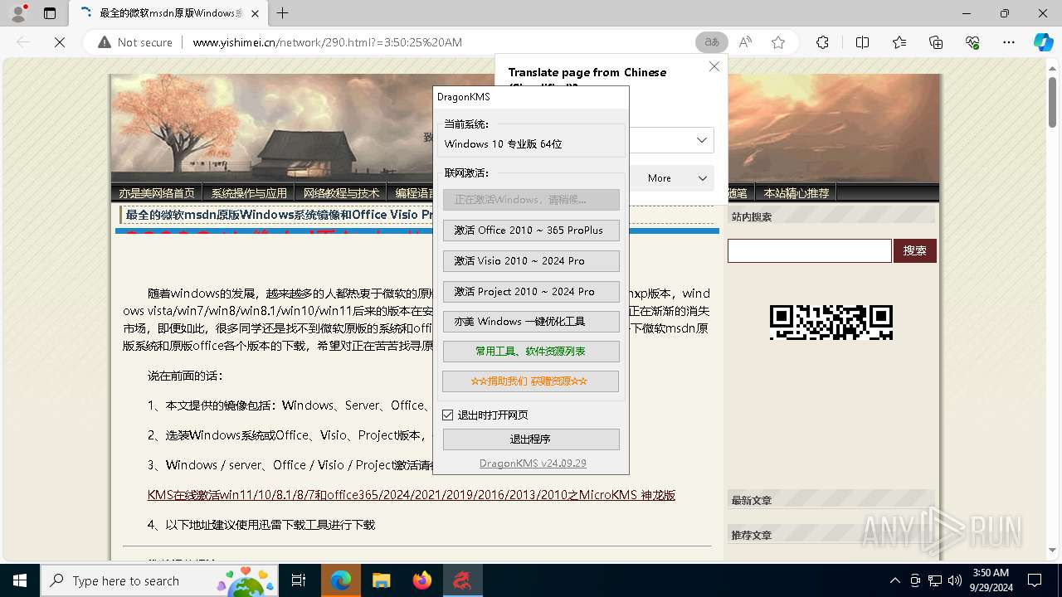Click 激活 Project 2010 ~ 2024 Pro button

(531, 292)
